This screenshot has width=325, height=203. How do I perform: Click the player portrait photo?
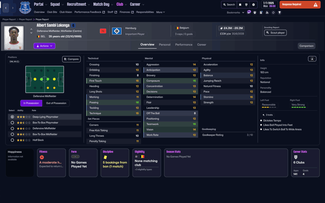pyautogui.click(x=14, y=38)
